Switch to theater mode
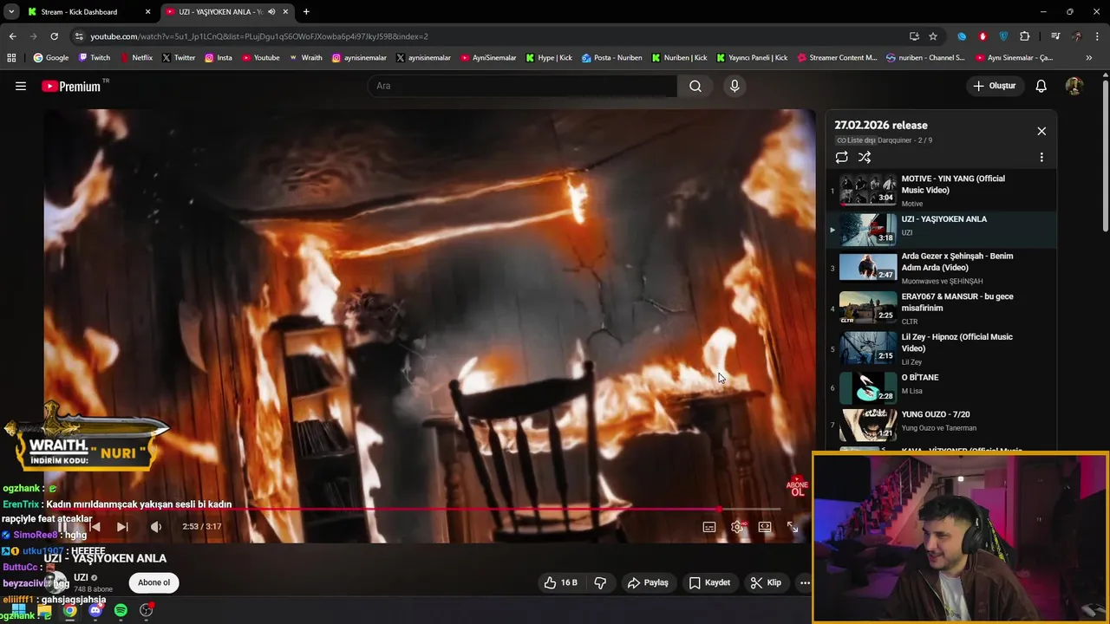 pos(765,527)
